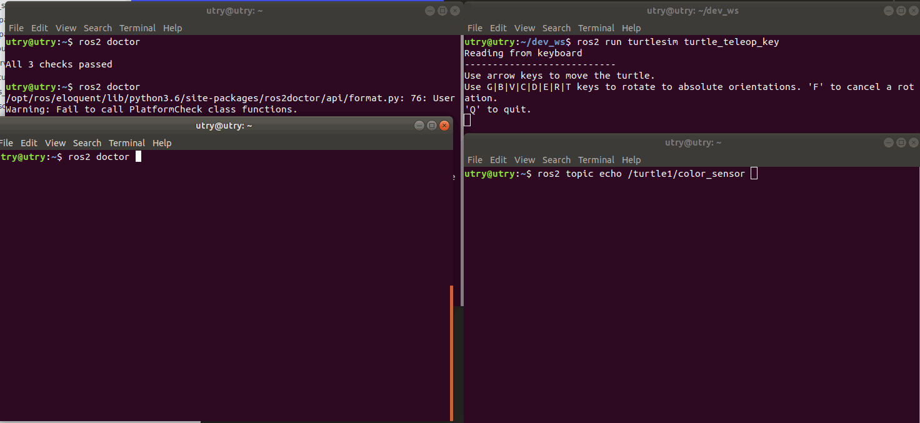Open File menu in the color_sensor terminal
Viewport: 920px width, 423px height.
[475, 160]
